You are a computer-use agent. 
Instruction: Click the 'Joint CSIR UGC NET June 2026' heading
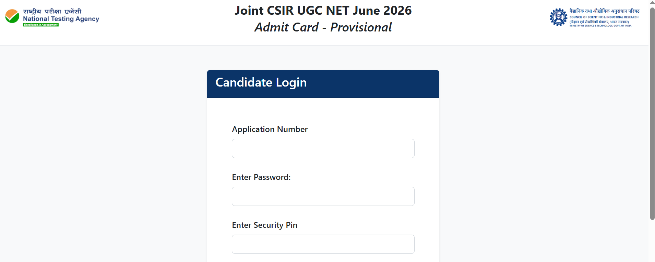click(x=323, y=11)
